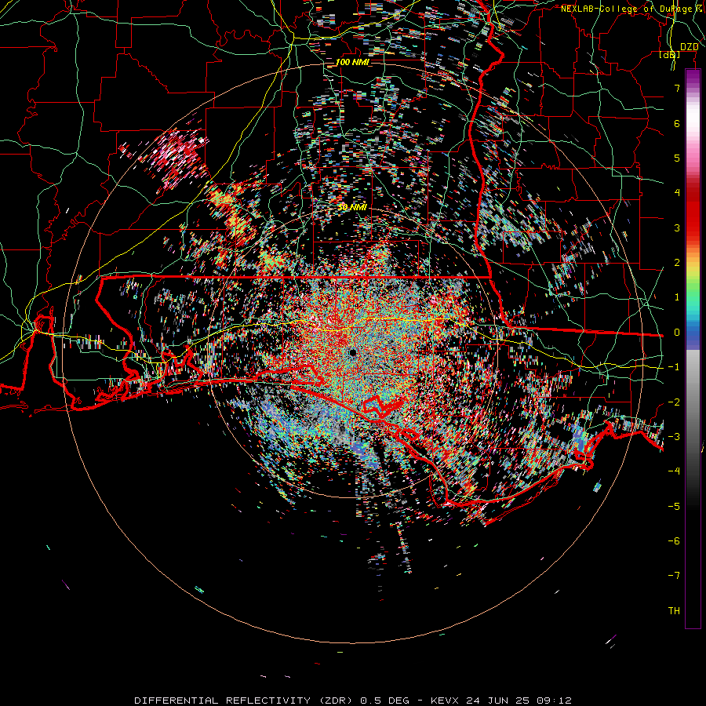Click the "DZD" legend title
This screenshot has height=706, width=706.
pos(689,47)
